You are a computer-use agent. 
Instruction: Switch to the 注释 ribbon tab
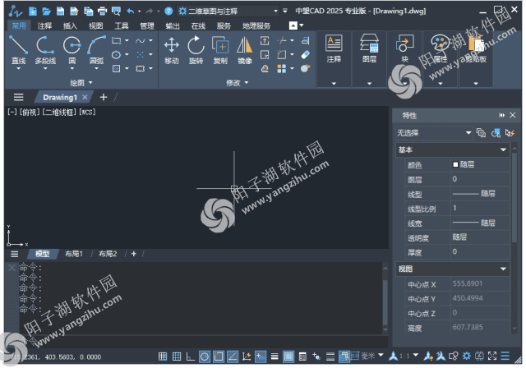click(44, 25)
